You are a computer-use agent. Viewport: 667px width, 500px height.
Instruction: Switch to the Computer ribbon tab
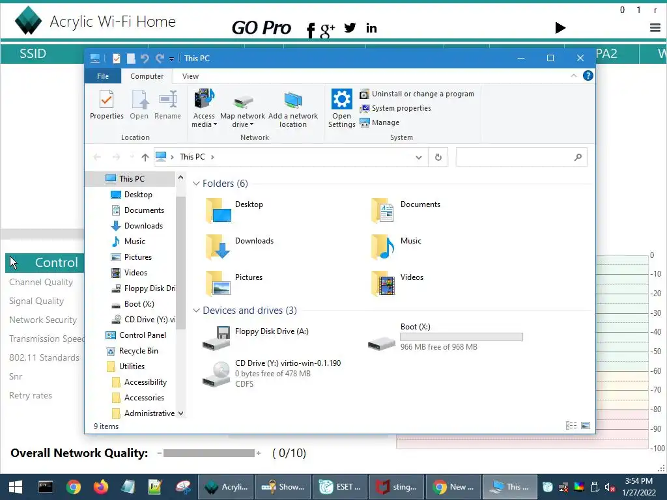(x=147, y=76)
